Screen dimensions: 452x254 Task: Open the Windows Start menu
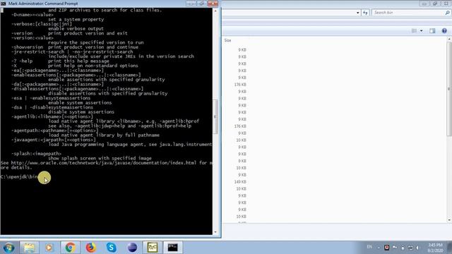(8, 248)
